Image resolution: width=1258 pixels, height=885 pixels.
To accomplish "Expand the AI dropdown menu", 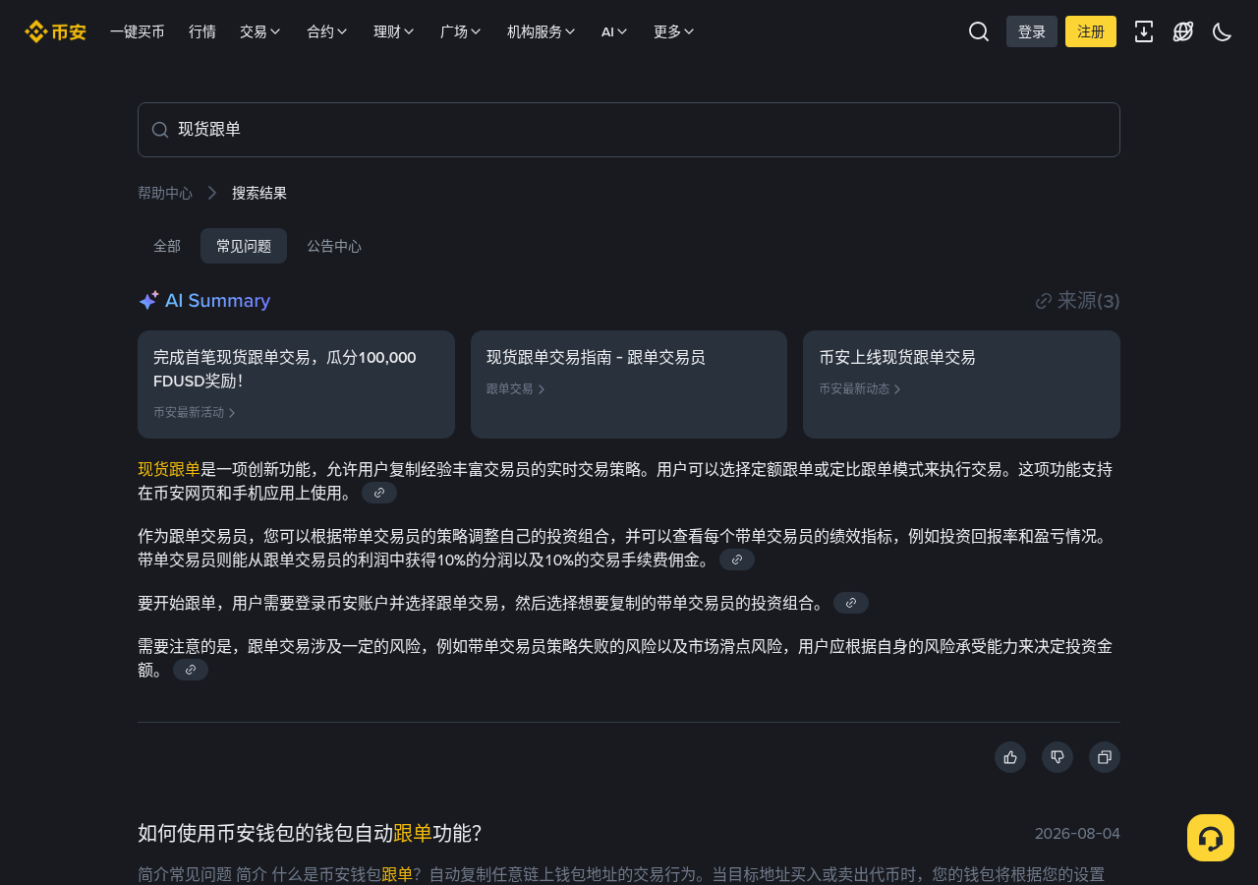I will [x=614, y=31].
